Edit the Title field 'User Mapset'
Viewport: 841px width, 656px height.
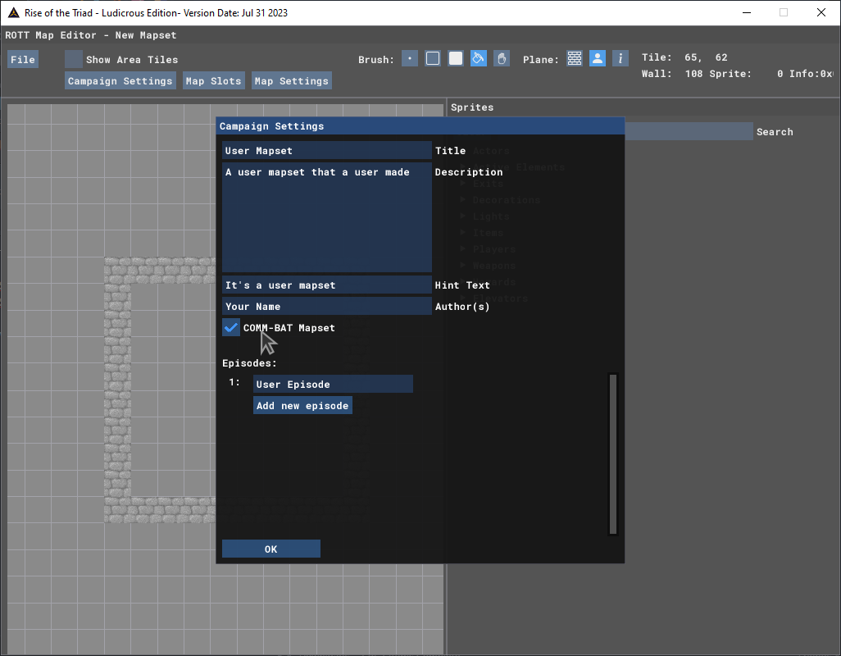326,151
